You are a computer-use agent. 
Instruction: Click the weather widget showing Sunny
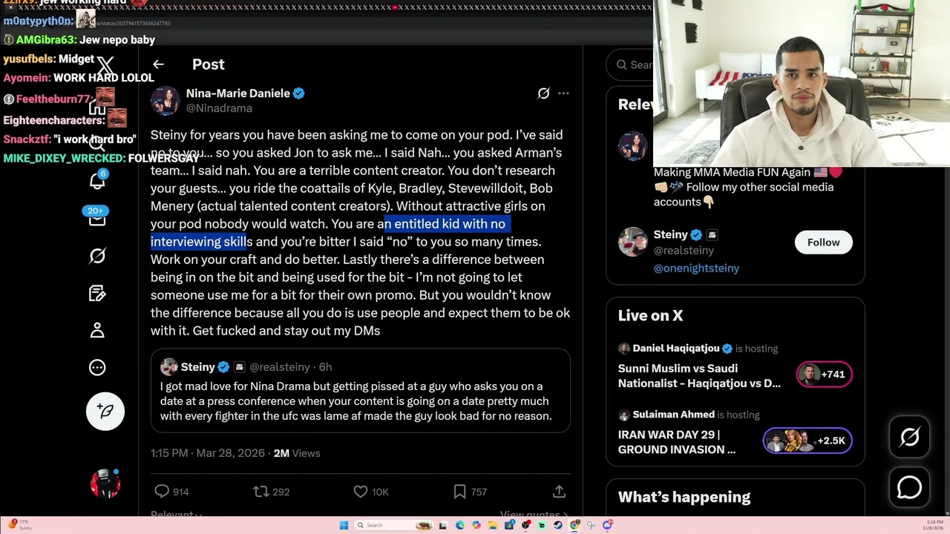click(19, 525)
